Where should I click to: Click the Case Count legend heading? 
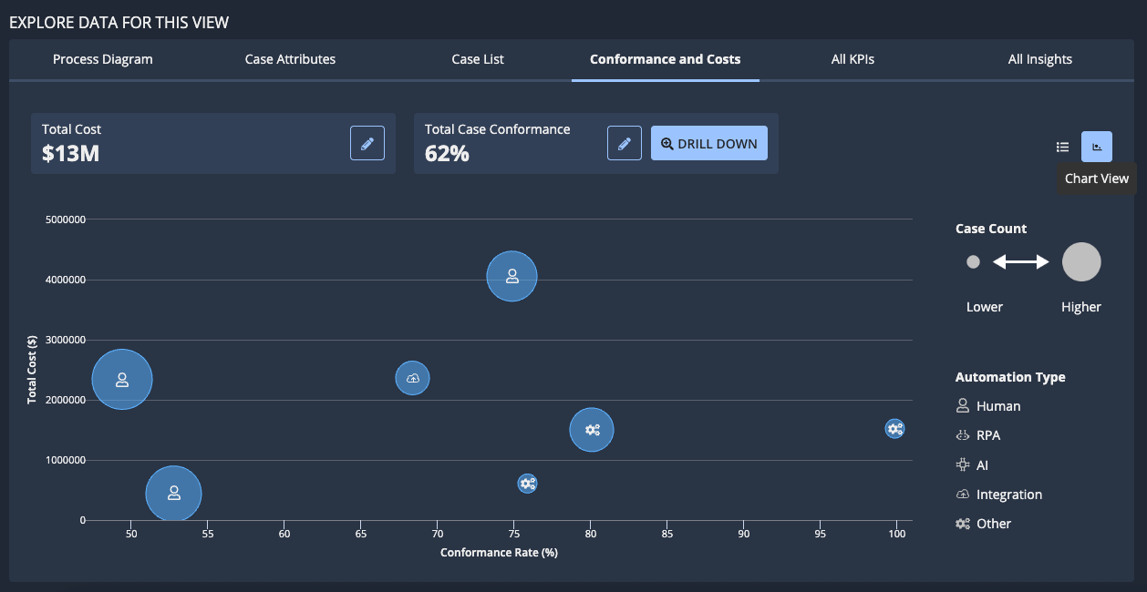pyautogui.click(x=991, y=229)
